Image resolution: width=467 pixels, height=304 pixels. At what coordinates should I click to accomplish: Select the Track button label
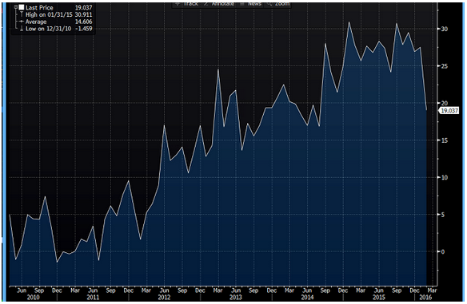(191, 4)
